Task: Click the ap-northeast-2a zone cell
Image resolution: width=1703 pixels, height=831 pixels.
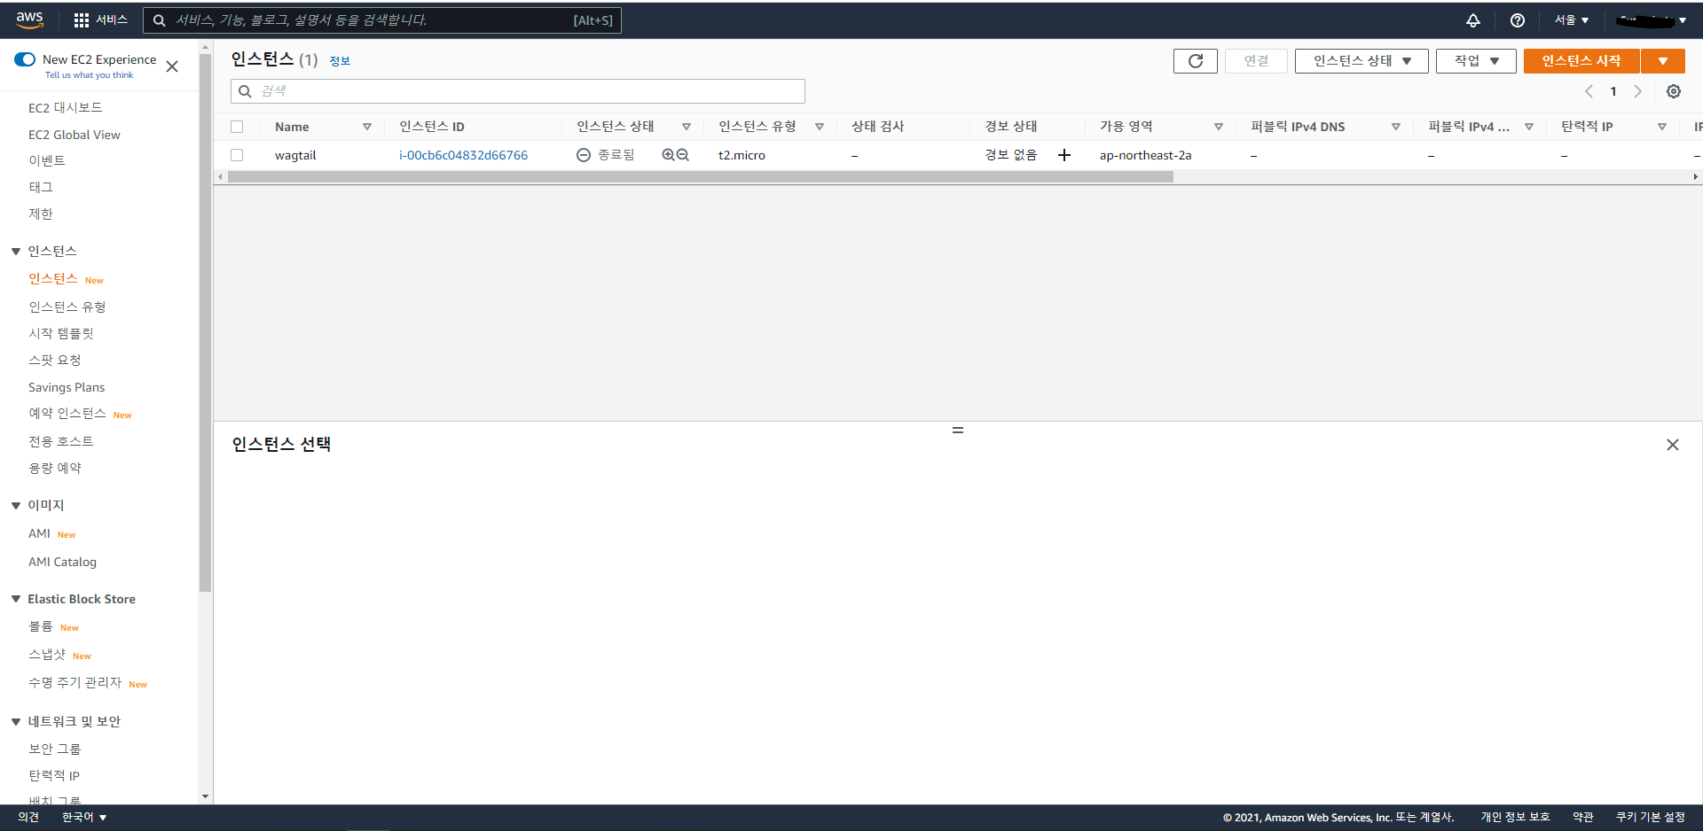Action: click(1145, 155)
